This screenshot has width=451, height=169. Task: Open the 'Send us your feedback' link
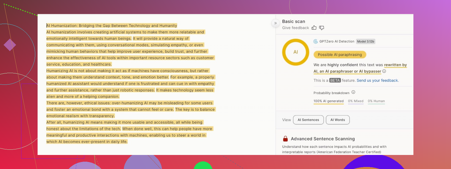pyautogui.click(x=378, y=80)
